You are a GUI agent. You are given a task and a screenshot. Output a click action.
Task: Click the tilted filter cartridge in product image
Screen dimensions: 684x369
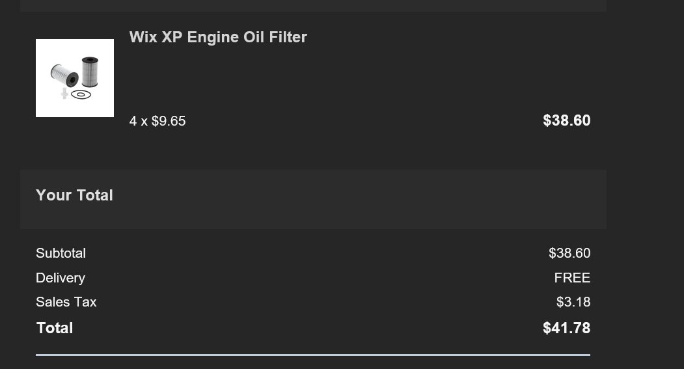click(64, 75)
